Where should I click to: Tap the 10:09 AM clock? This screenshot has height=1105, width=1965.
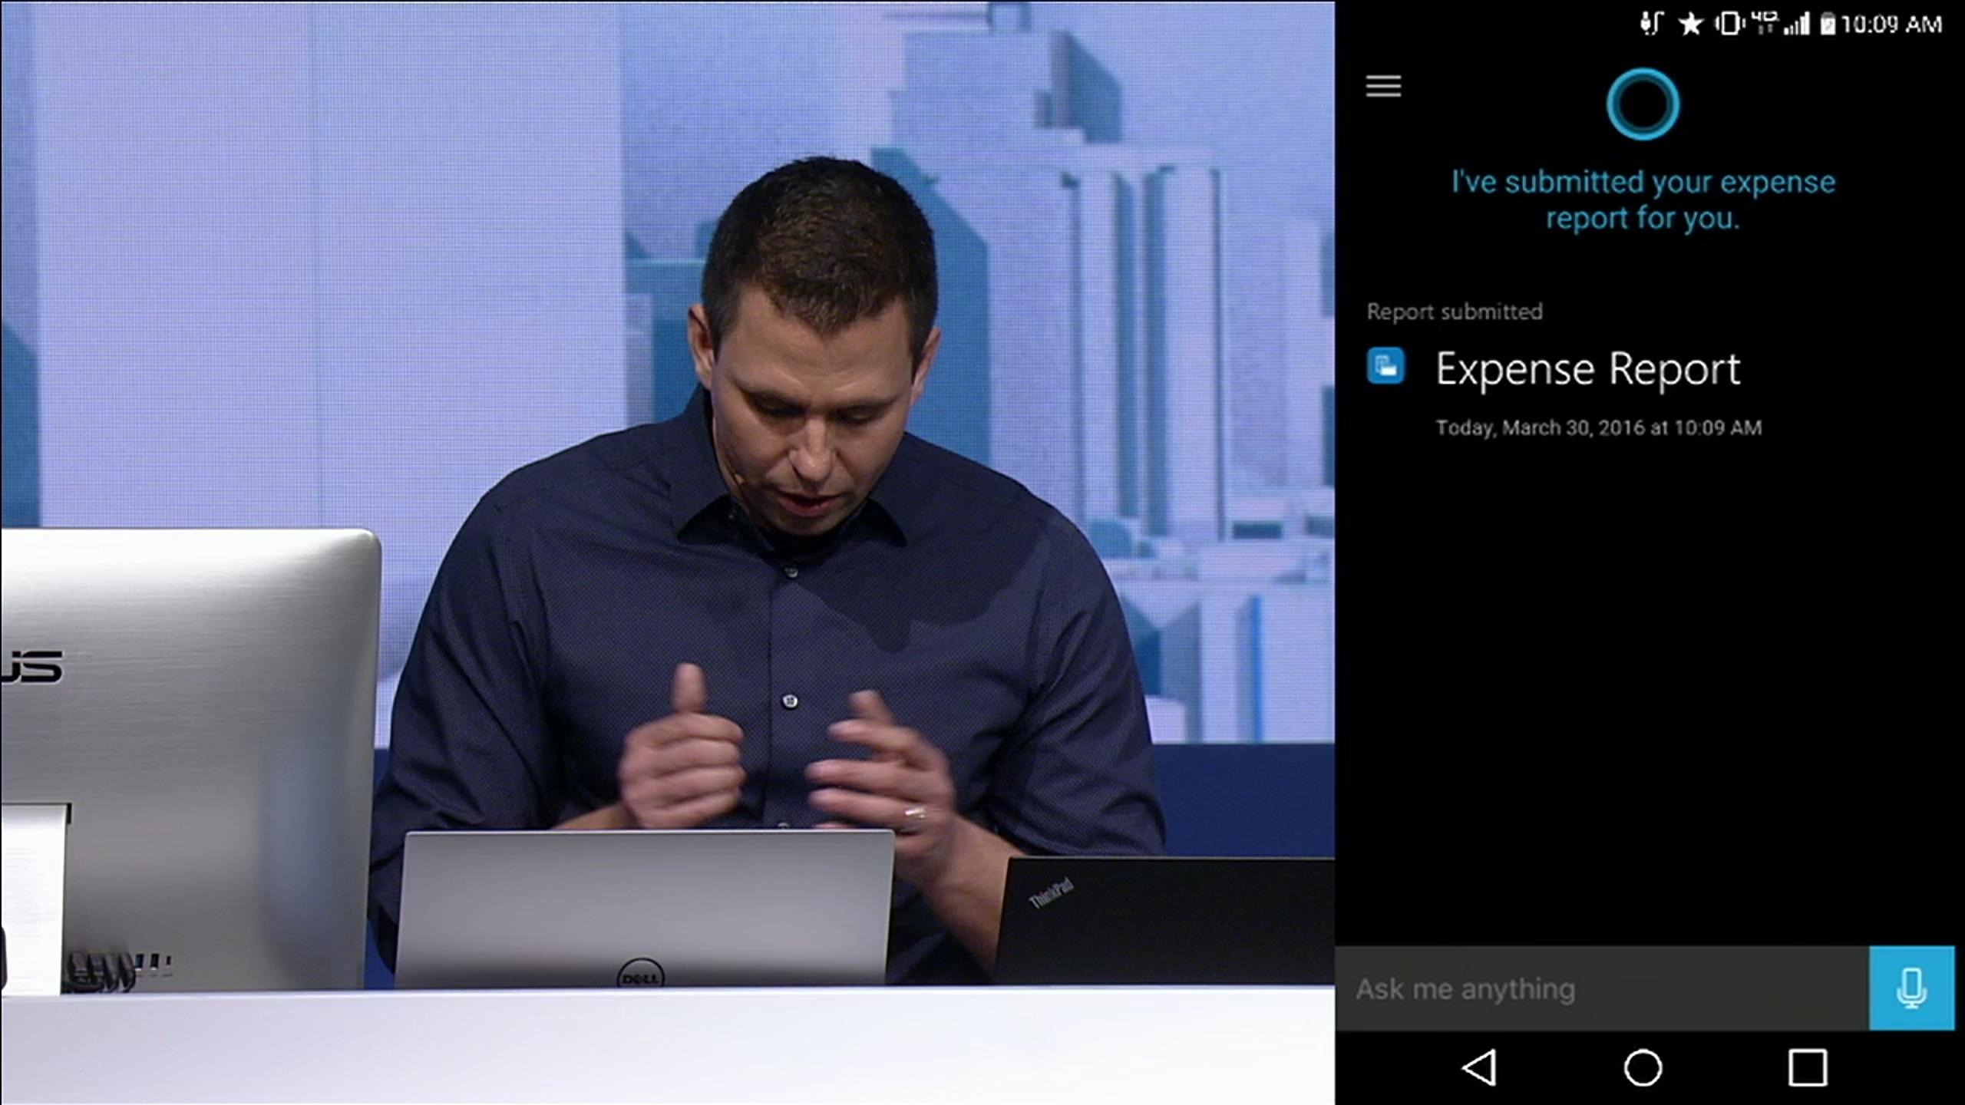[x=1891, y=25]
